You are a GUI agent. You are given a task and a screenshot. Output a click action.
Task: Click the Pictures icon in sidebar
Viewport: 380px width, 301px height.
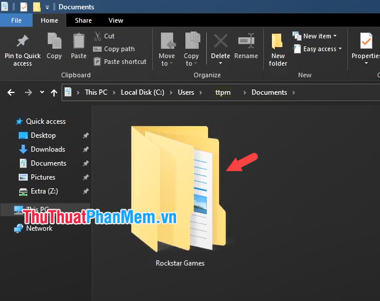pos(23,177)
